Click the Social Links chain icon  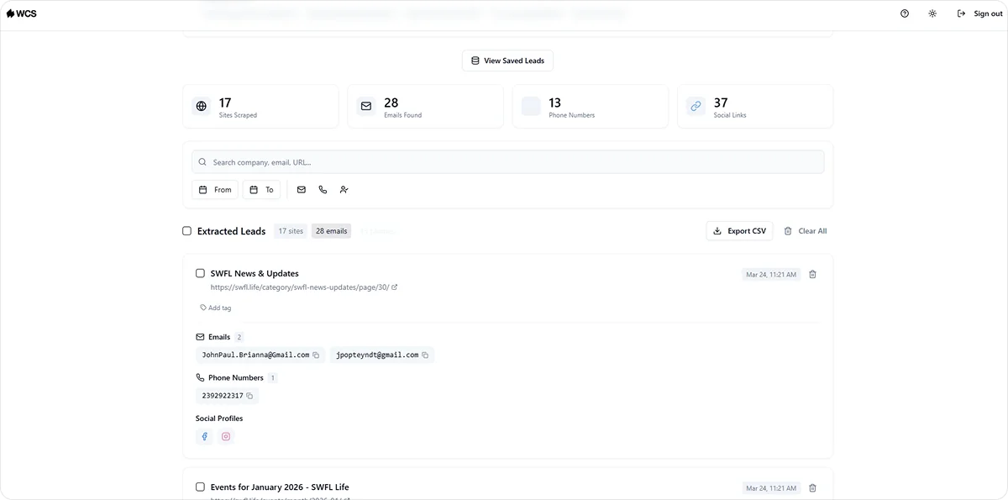pyautogui.click(x=695, y=106)
